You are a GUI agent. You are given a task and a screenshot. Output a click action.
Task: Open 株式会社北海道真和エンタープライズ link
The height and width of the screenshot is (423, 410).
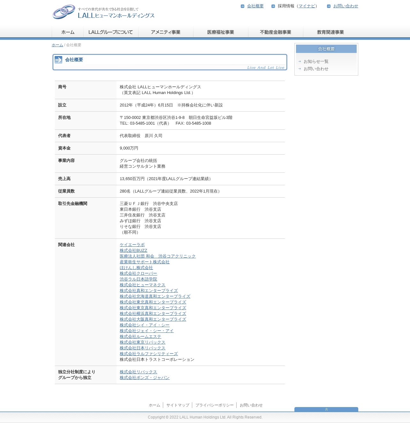[155, 296]
